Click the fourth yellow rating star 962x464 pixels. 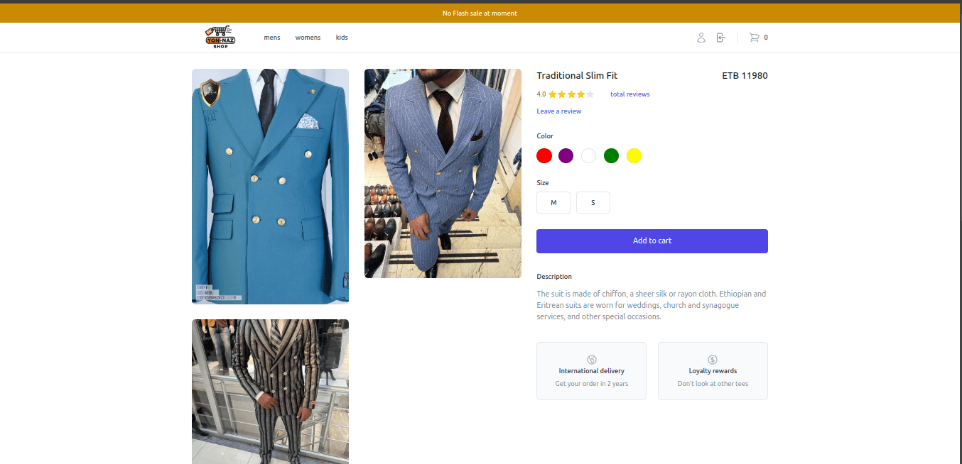tap(580, 94)
